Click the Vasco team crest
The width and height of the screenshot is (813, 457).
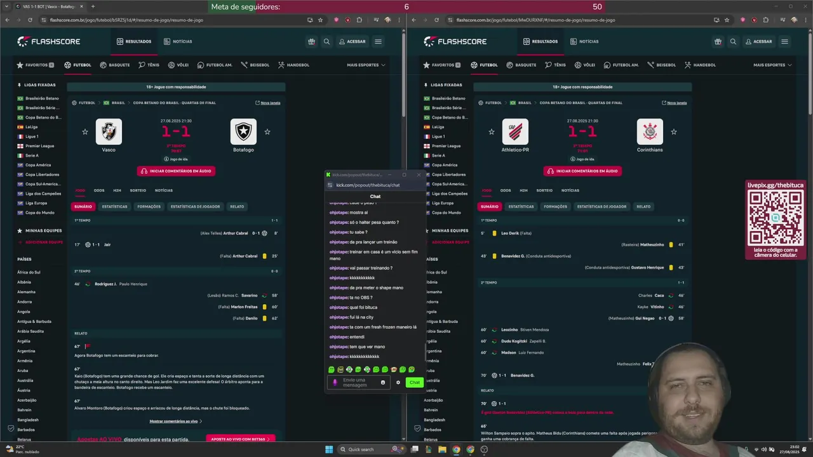coord(109,131)
